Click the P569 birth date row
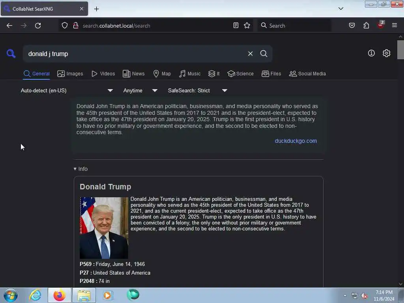The width and height of the screenshot is (404, 303). click(x=112, y=264)
